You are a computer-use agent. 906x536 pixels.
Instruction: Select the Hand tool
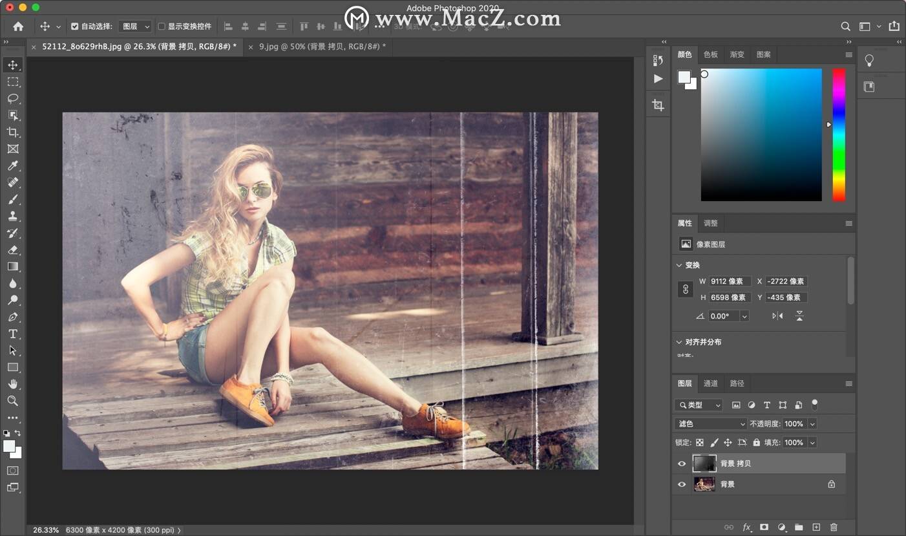click(13, 384)
